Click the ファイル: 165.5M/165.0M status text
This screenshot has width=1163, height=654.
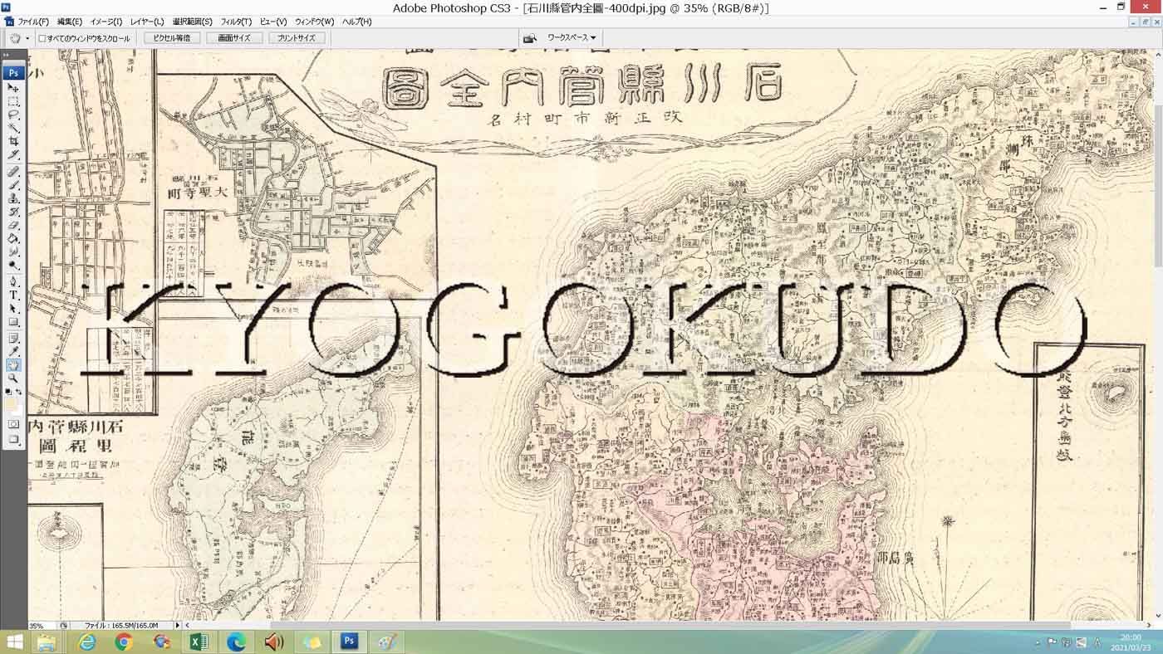tap(120, 625)
